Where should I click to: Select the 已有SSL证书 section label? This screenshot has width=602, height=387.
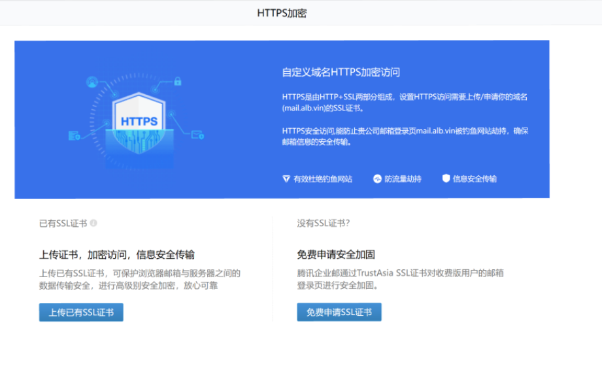(63, 223)
